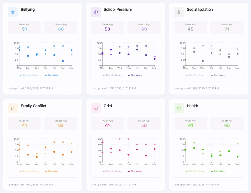This screenshot has width=251, height=193.
Task: Select the Month Avg 71 box on Social Isolation
Action: click(x=227, y=27)
